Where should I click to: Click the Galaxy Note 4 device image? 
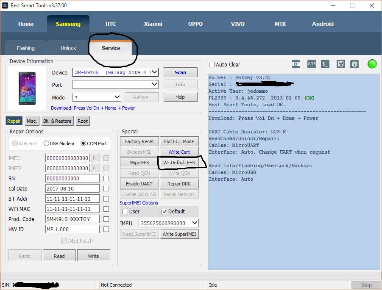27,88
